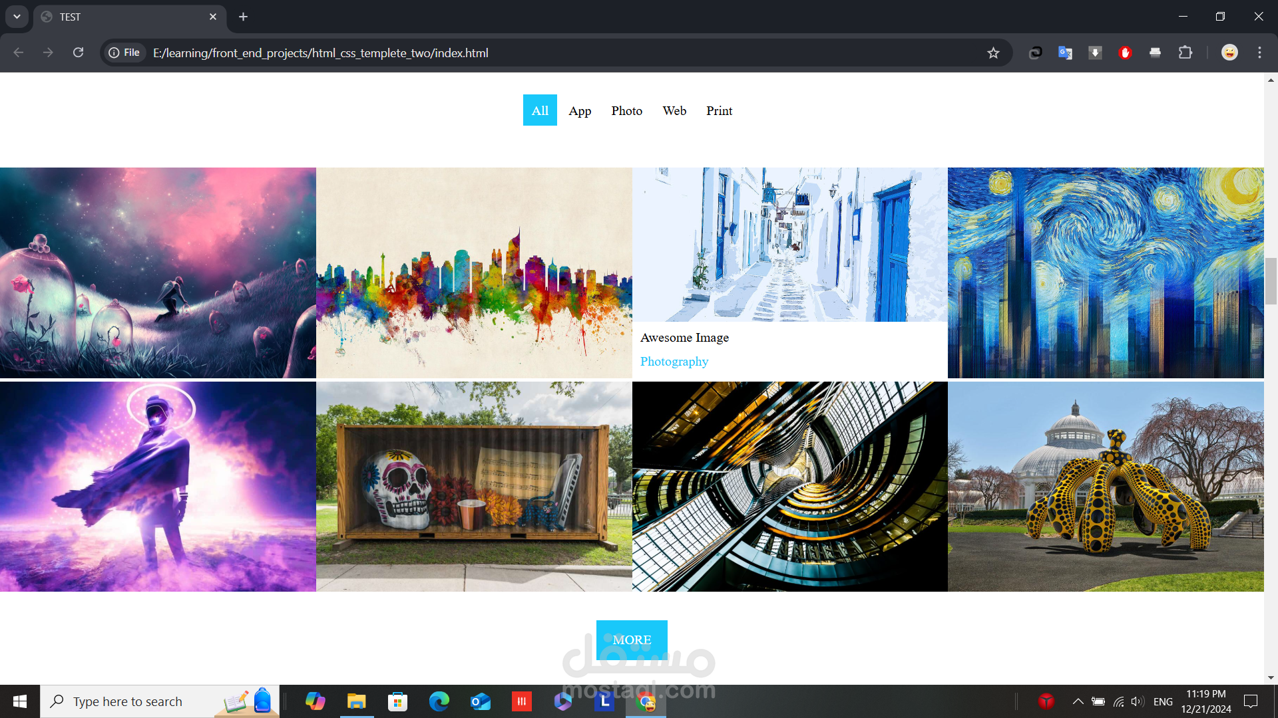The image size is (1278, 718).
Task: Click the browser bookmark star icon
Action: click(x=994, y=53)
